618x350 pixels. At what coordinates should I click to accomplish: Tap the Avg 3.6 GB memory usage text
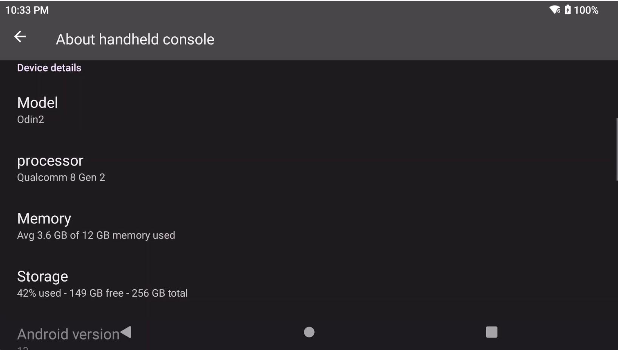tap(96, 235)
